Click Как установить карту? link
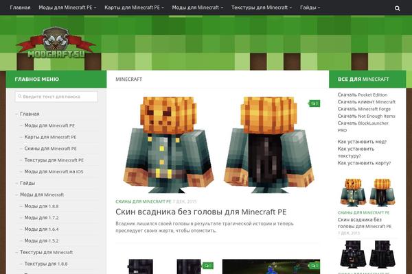412x274 pixels. pyautogui.click(x=364, y=163)
